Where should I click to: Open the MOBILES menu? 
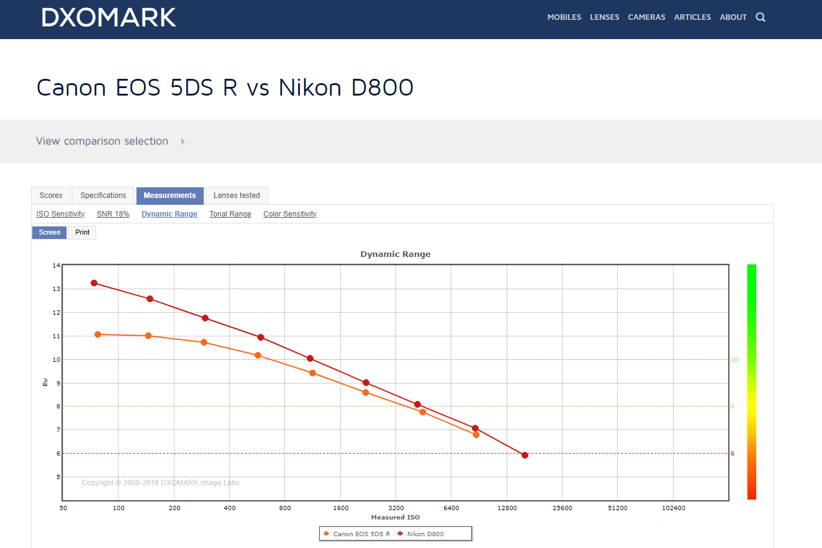[564, 17]
